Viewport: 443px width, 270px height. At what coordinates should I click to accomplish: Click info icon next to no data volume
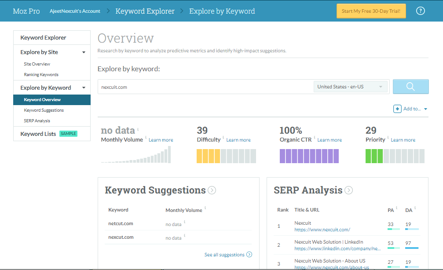(x=138, y=129)
